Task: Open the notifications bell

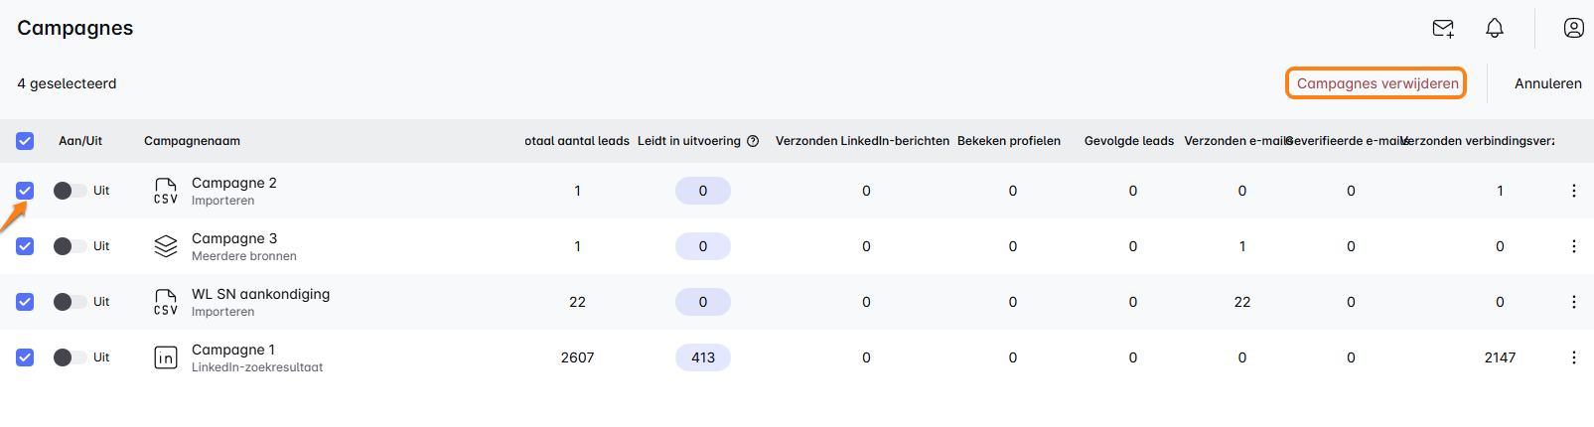Action: coord(1495,29)
